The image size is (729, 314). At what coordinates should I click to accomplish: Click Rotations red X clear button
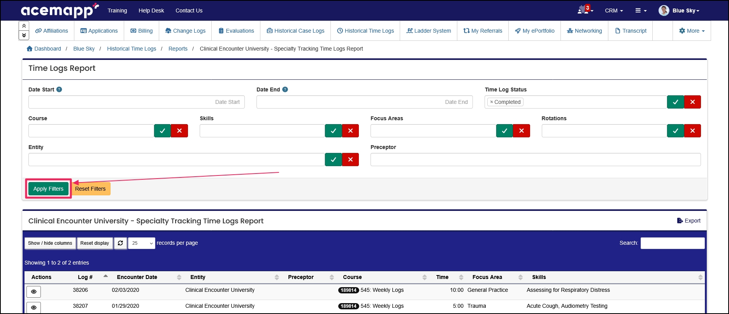click(x=692, y=131)
